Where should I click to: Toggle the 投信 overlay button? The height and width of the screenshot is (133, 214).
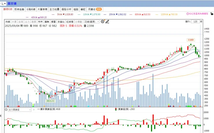point(21,22)
